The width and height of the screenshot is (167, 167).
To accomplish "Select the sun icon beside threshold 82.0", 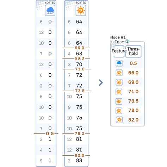I will tap(119, 120).
